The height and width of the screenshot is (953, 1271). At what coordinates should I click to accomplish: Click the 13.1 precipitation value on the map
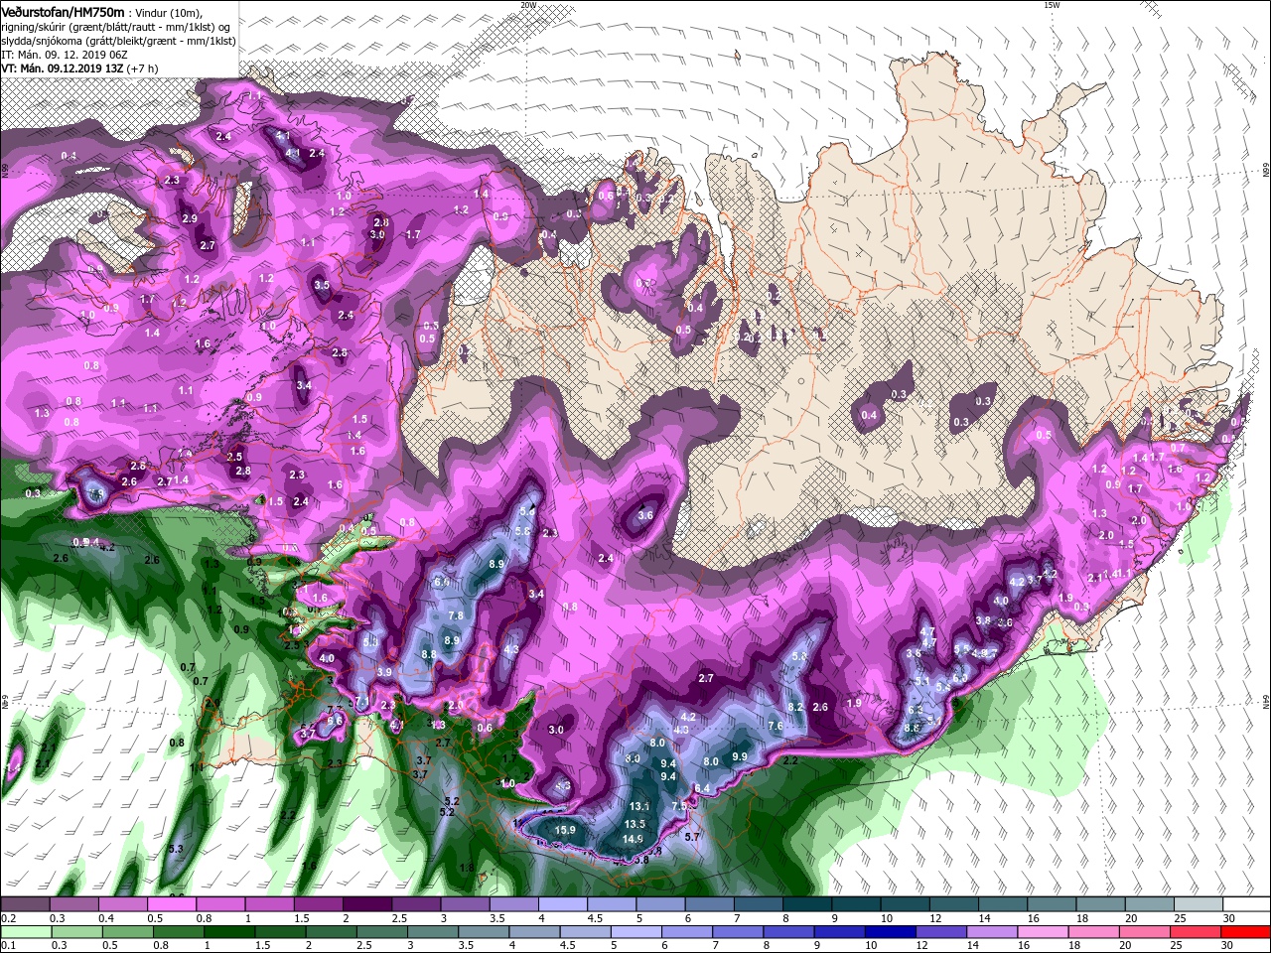pyautogui.click(x=639, y=806)
